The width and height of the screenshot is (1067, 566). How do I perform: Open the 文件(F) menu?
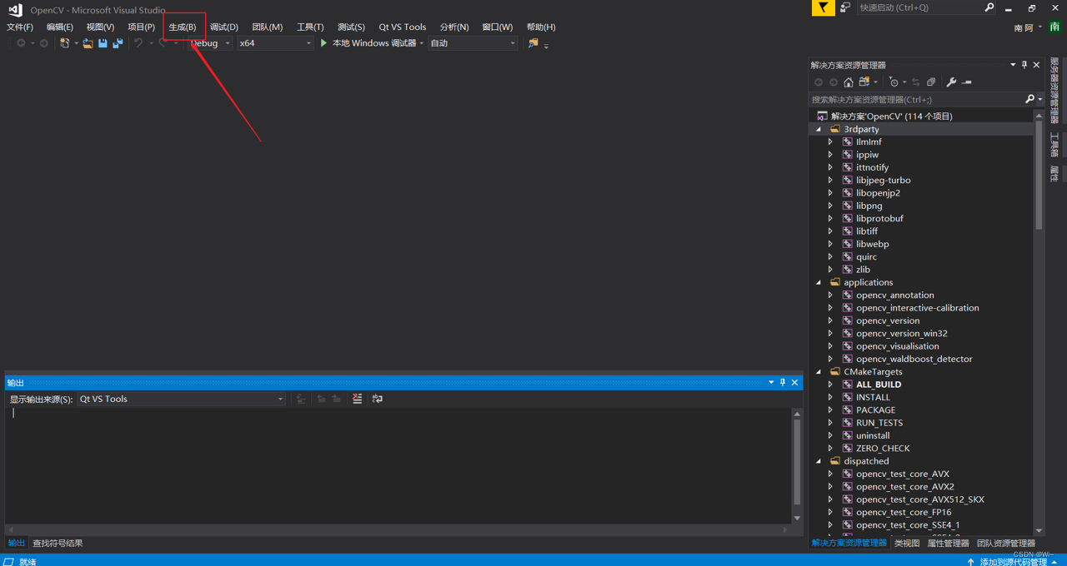tap(20, 27)
